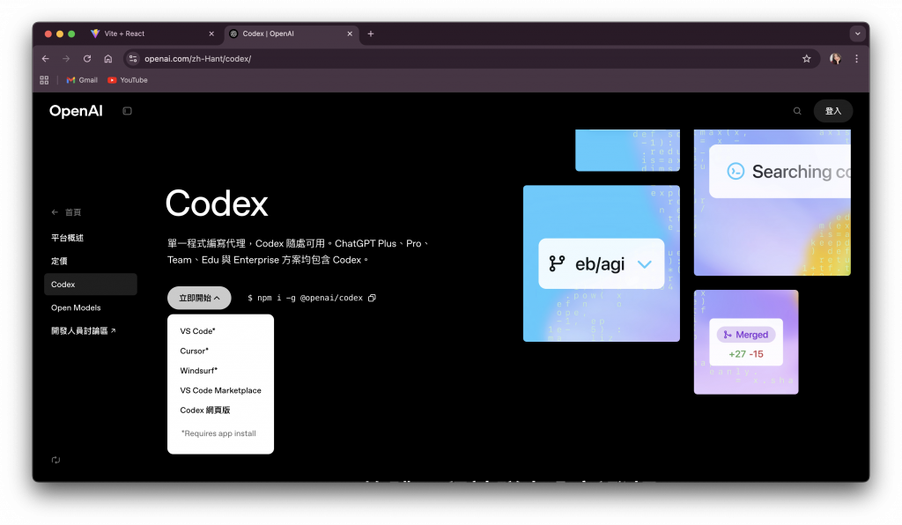Open the YouTube bookmark

pos(128,80)
